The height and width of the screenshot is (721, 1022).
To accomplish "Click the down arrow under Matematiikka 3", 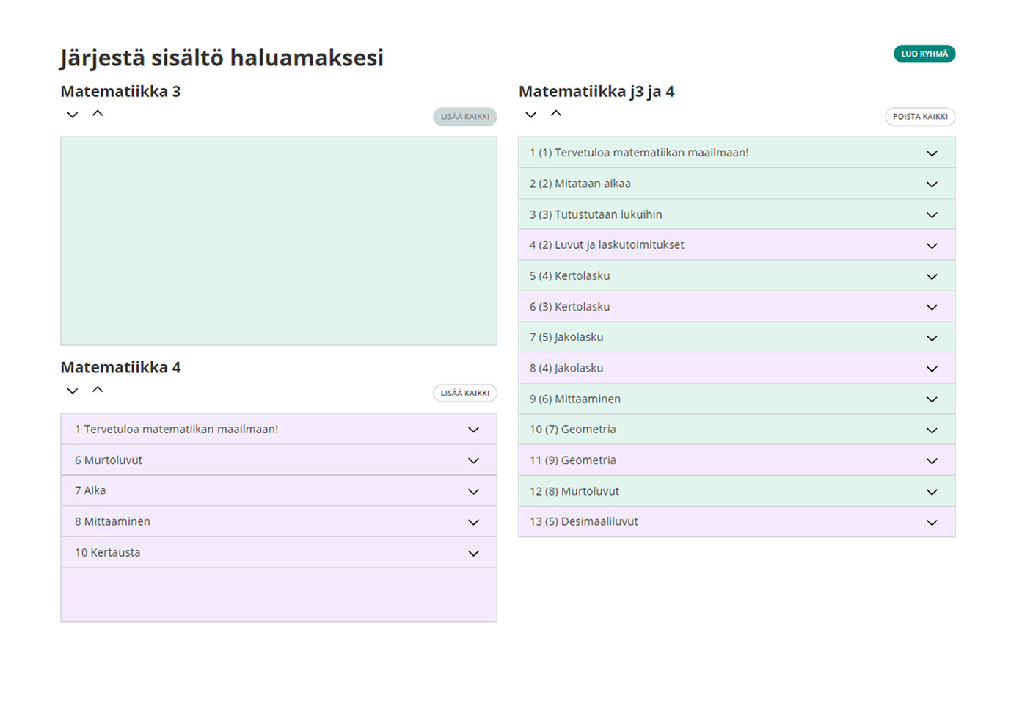I will (x=72, y=115).
